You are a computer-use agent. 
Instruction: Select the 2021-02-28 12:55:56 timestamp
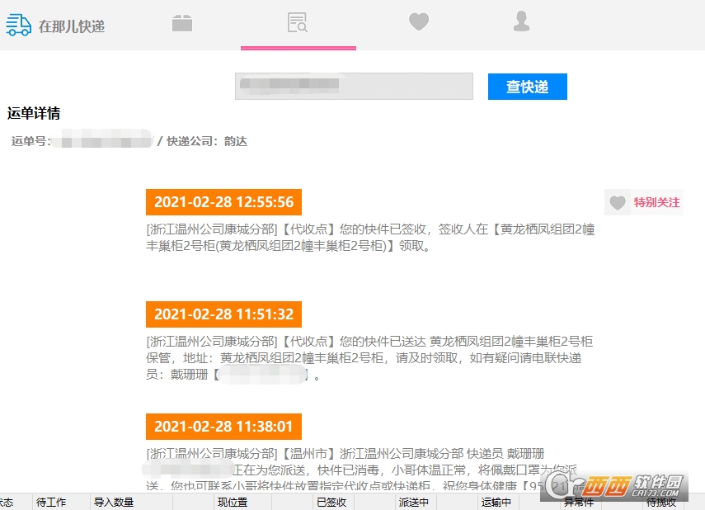pyautogui.click(x=224, y=202)
